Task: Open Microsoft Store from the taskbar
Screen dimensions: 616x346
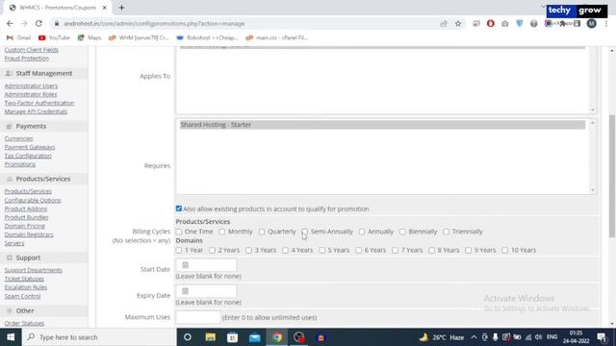Action: coord(232,337)
